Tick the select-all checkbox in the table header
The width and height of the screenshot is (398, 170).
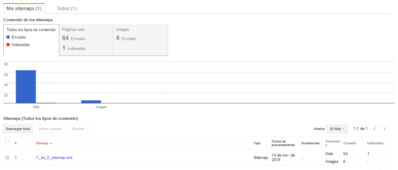click(7, 141)
